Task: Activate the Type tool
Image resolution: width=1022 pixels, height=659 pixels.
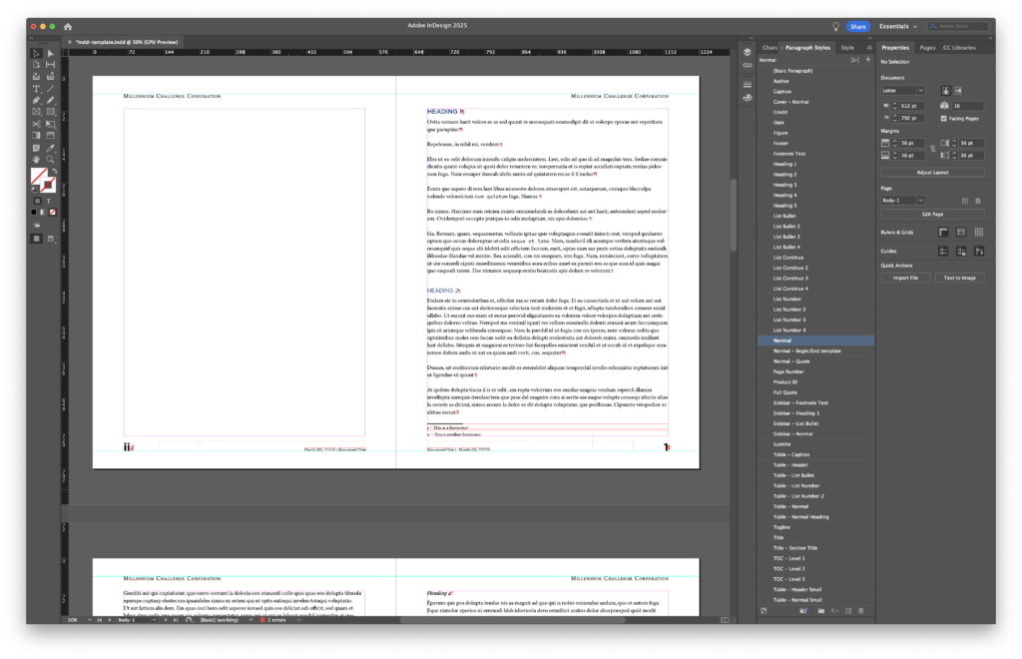Action: (37, 89)
